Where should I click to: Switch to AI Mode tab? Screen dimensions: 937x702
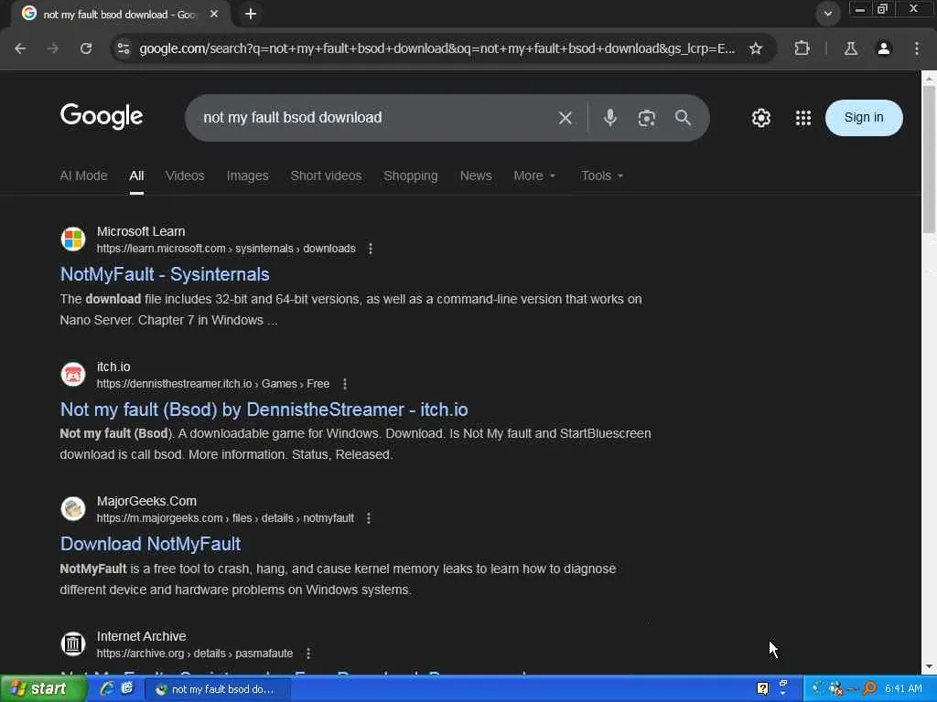83,175
